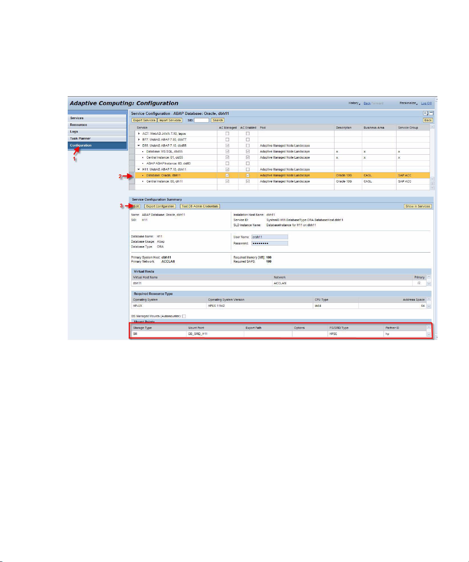Viewport: 469px width, 562px height.
Task: Click SAP ACC in the highlighted row
Action: (x=405, y=175)
